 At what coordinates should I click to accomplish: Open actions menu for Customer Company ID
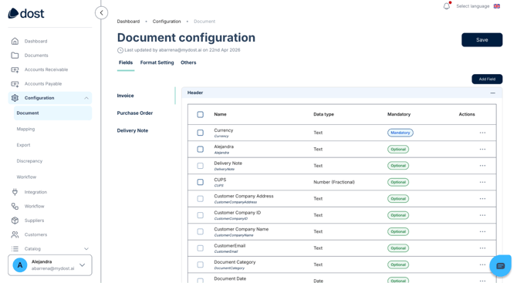click(x=482, y=215)
